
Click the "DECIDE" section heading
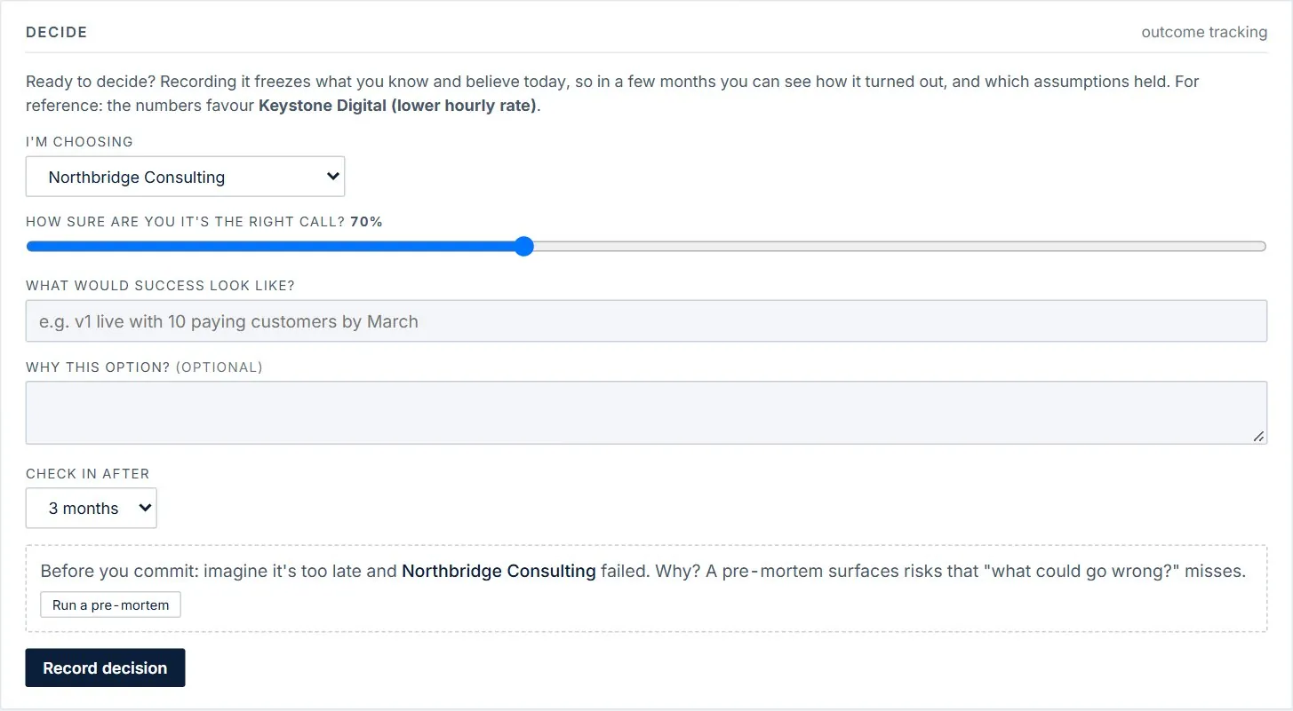click(x=57, y=32)
